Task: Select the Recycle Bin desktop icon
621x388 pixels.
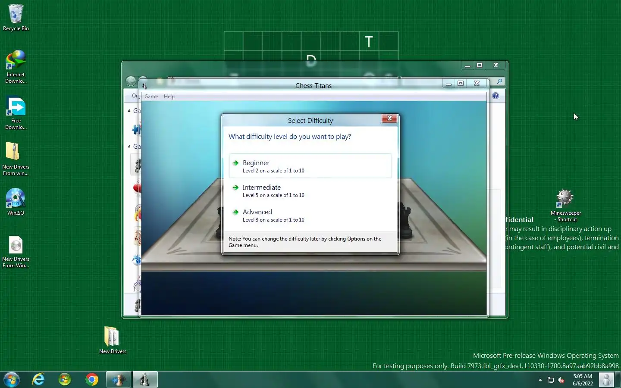Action: (16, 18)
